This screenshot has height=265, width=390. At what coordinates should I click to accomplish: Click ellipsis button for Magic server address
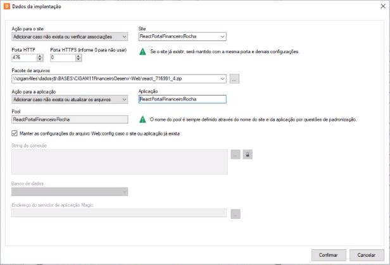(236, 214)
